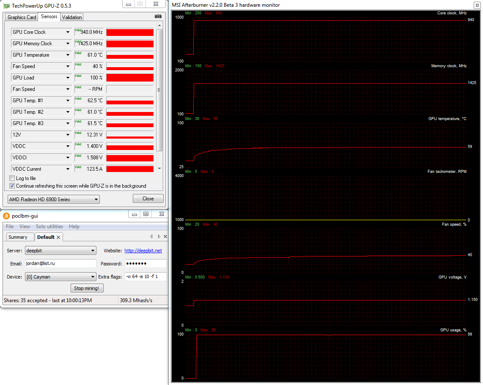
Task: Expand the Device dropdown showing Cayman
Action: (x=60, y=277)
